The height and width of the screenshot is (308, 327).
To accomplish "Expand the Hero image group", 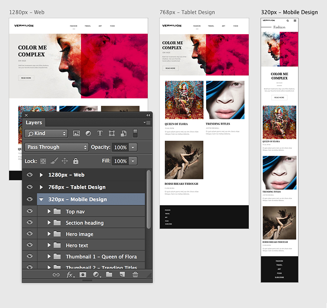I will tap(49, 234).
